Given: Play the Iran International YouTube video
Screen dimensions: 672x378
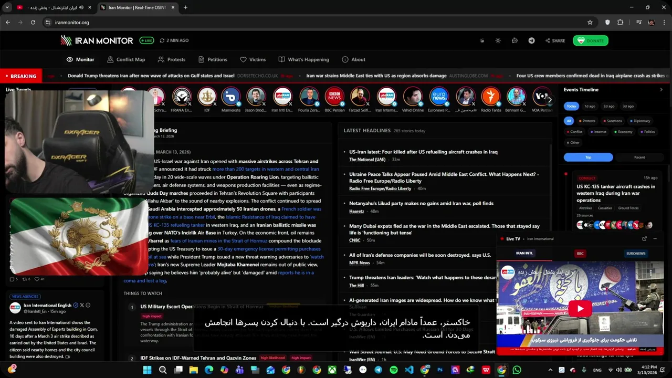Looking at the screenshot, I should [580, 309].
